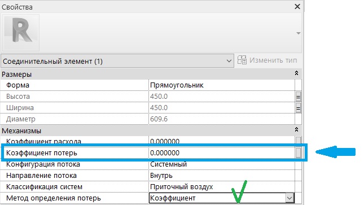Open the Метод определения потерь dropdown
This screenshot has width=364, height=205.
(290, 198)
